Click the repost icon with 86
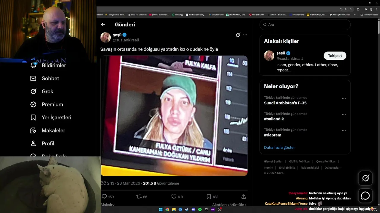 tap(139, 196)
